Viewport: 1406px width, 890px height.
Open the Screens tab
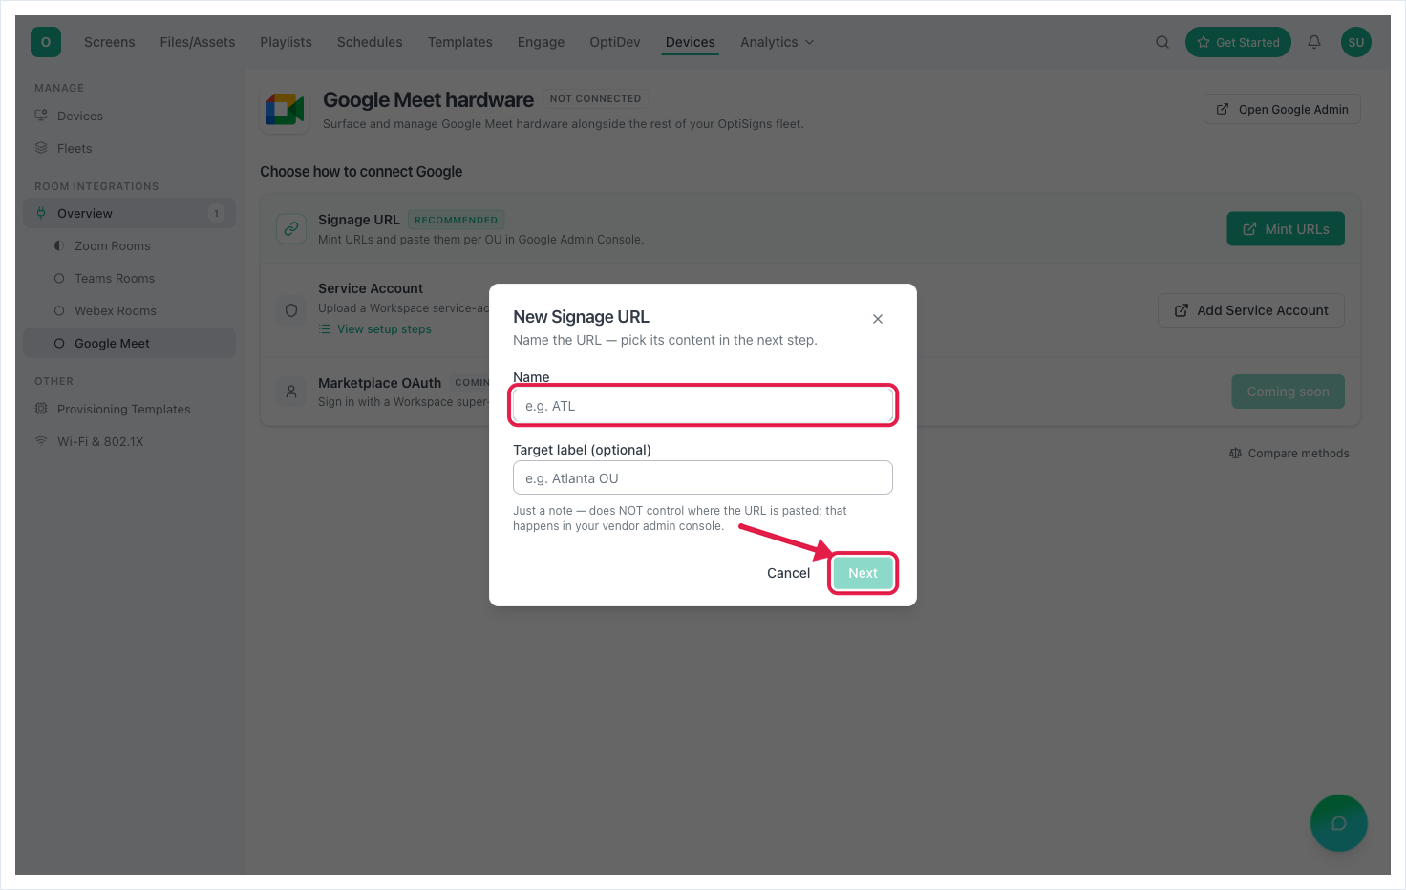(x=110, y=42)
